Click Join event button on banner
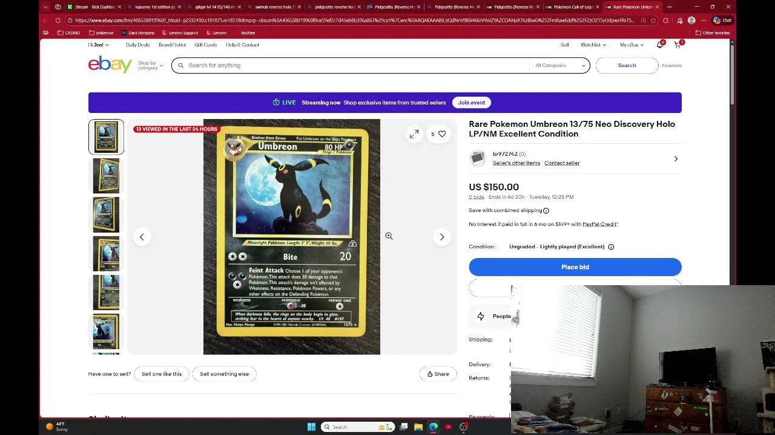The image size is (775, 435). (471, 103)
